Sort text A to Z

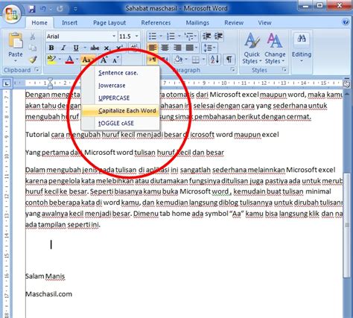(214, 60)
